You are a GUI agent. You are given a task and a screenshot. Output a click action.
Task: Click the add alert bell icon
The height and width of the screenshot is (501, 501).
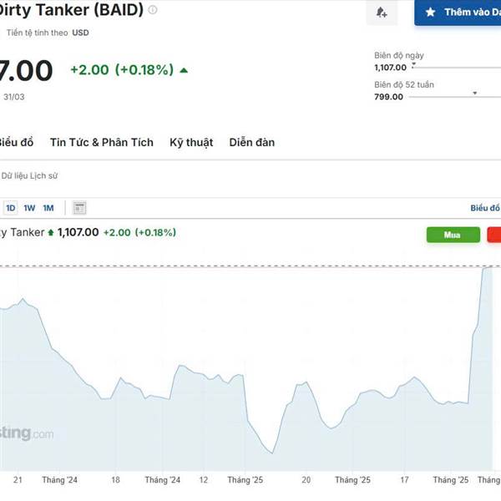point(382,13)
